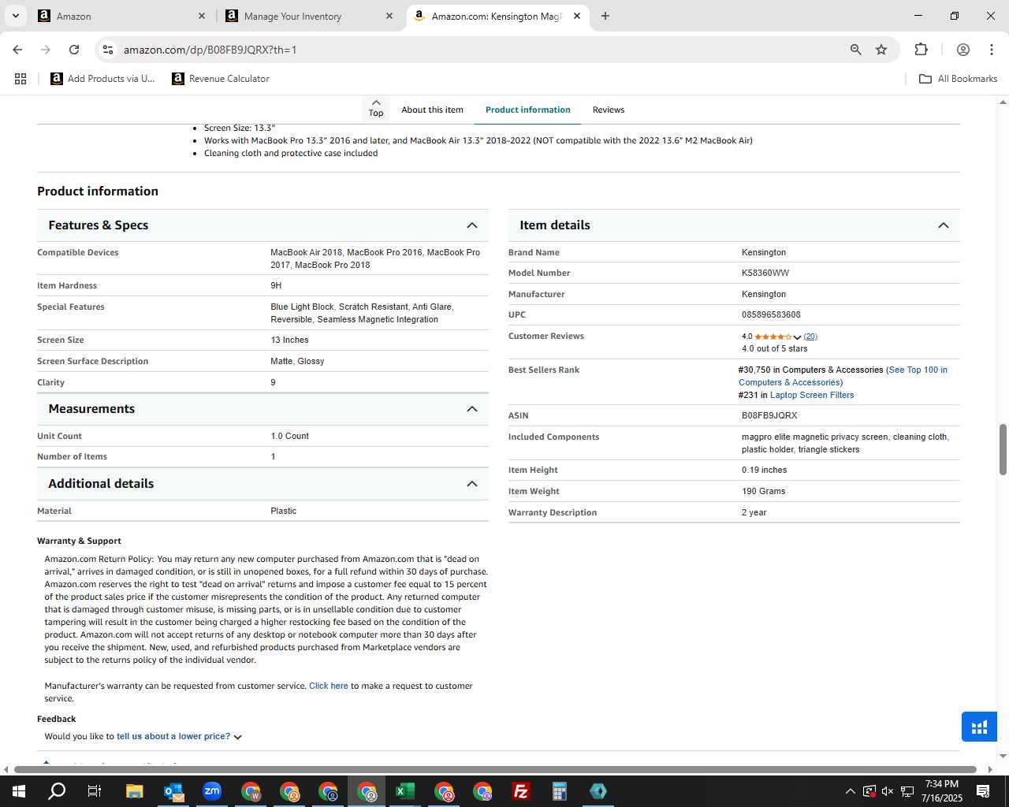Screen dimensions: 1009x807
Task: Collapse the Measurements section
Action: pyautogui.click(x=472, y=409)
